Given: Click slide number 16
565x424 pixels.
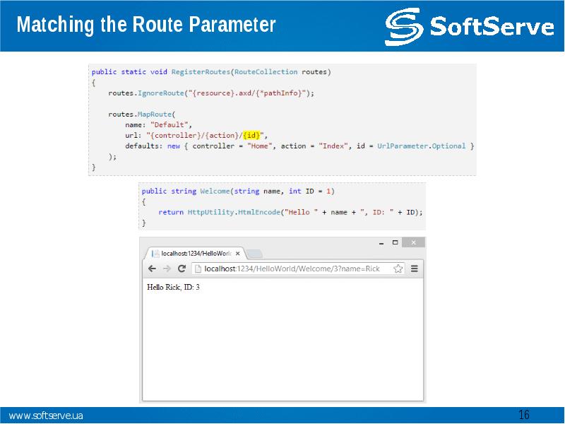Looking at the screenshot, I should [523, 415].
